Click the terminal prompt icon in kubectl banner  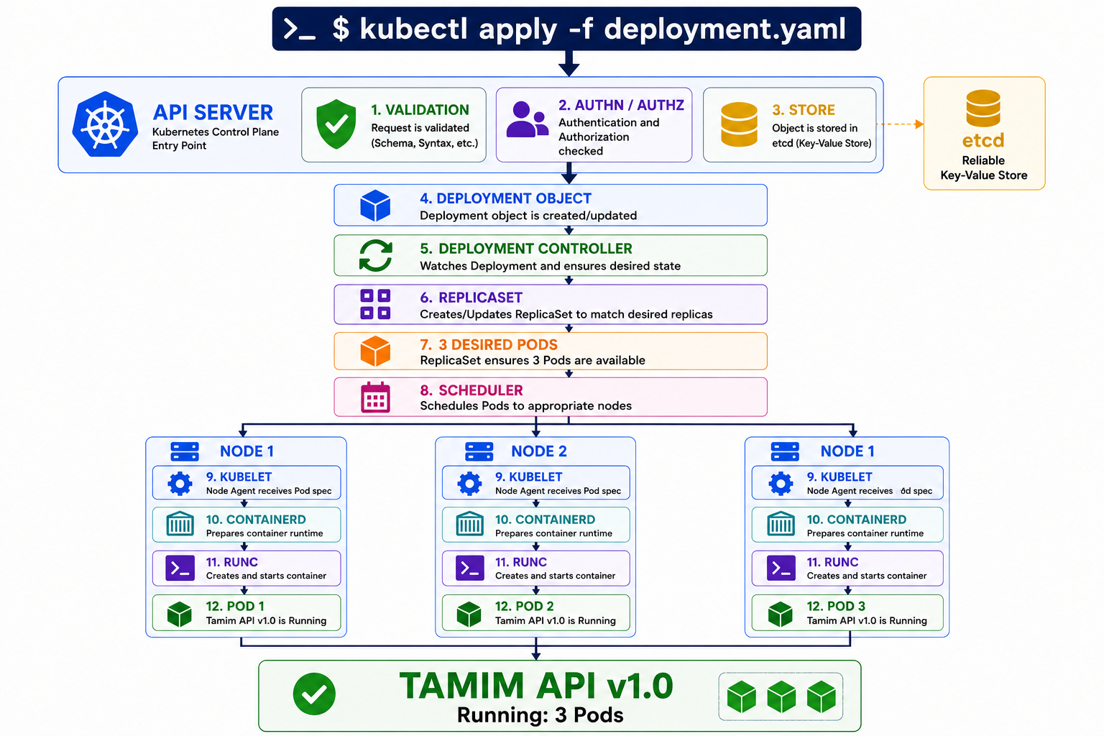tap(300, 29)
